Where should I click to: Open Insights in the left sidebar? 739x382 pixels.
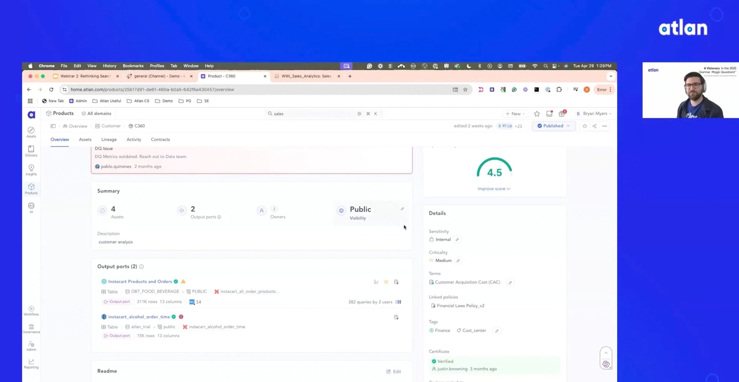click(x=31, y=170)
